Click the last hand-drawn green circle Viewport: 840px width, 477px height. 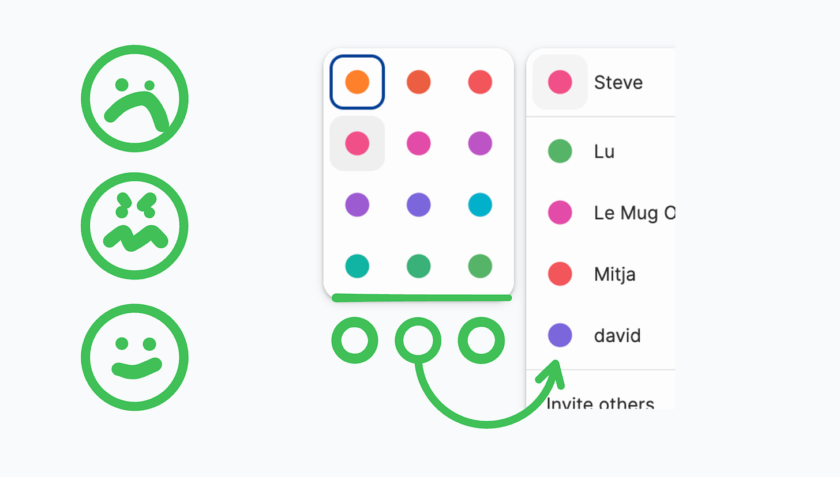tap(482, 340)
